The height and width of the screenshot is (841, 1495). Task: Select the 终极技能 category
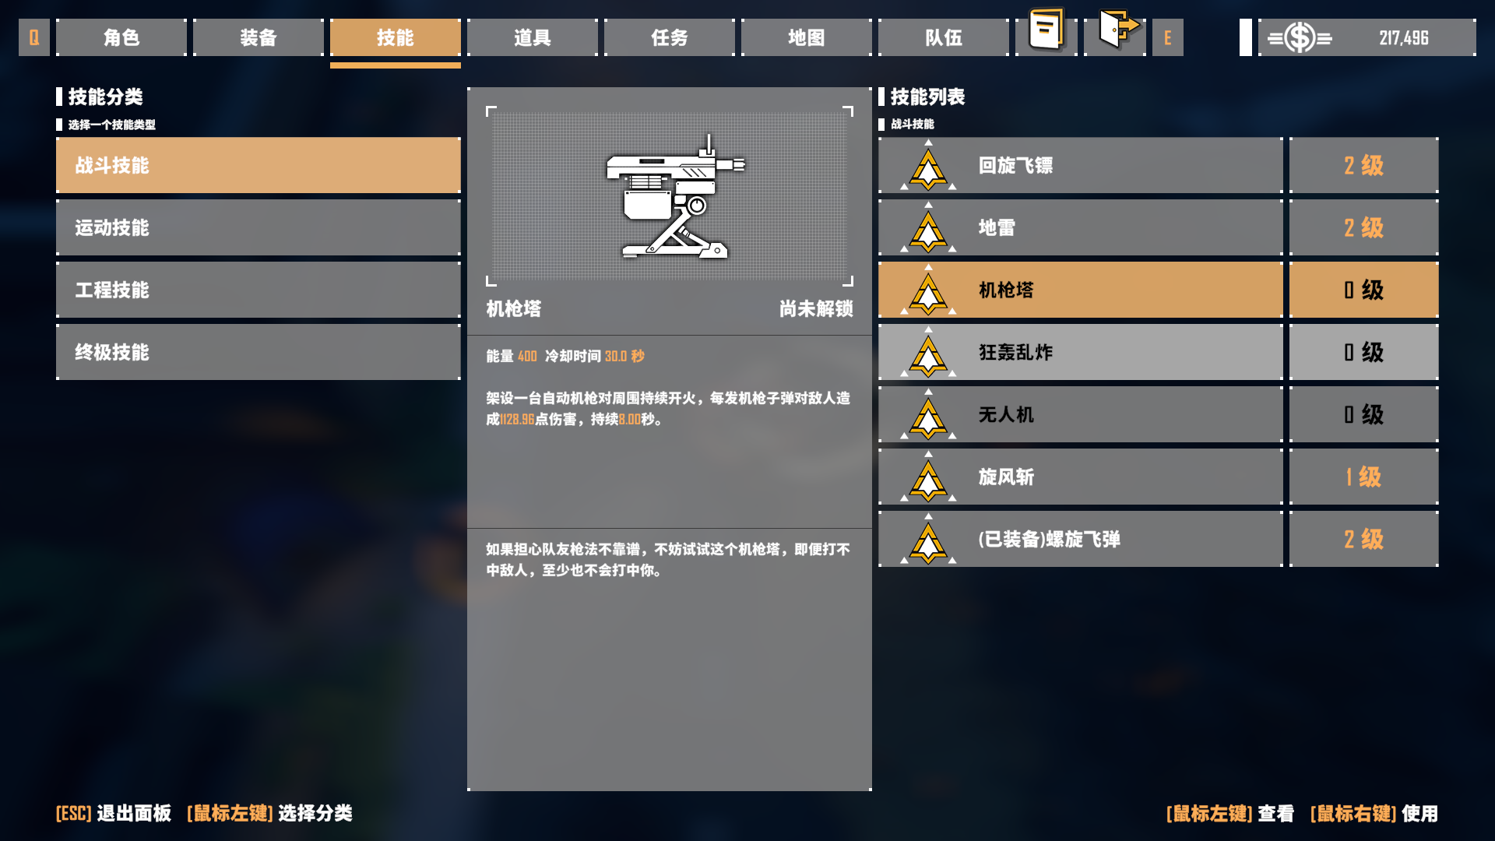(259, 352)
